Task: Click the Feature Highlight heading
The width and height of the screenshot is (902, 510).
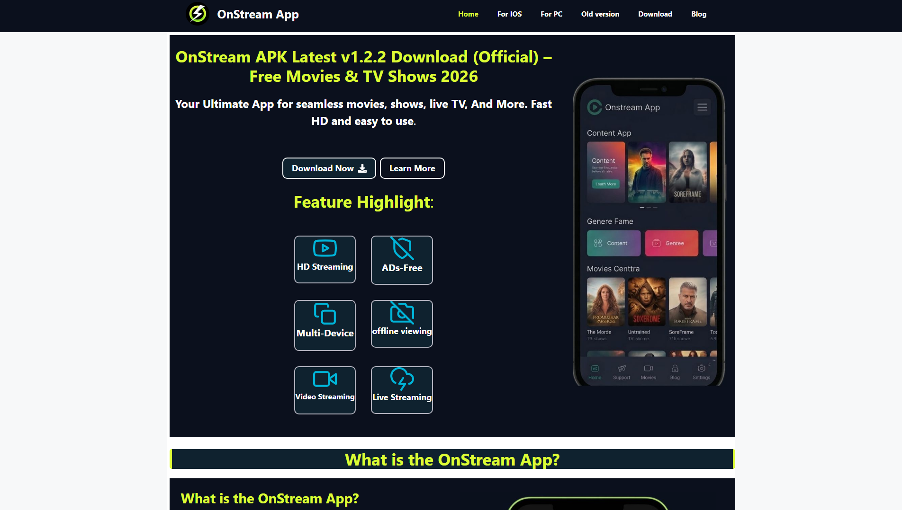Action: [363, 202]
